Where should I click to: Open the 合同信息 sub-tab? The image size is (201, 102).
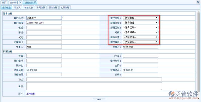41,7
